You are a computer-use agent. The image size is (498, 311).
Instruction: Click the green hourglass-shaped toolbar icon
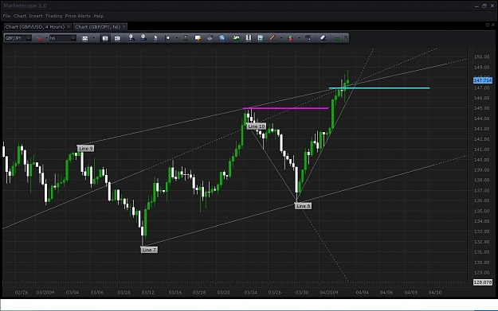tap(186, 38)
